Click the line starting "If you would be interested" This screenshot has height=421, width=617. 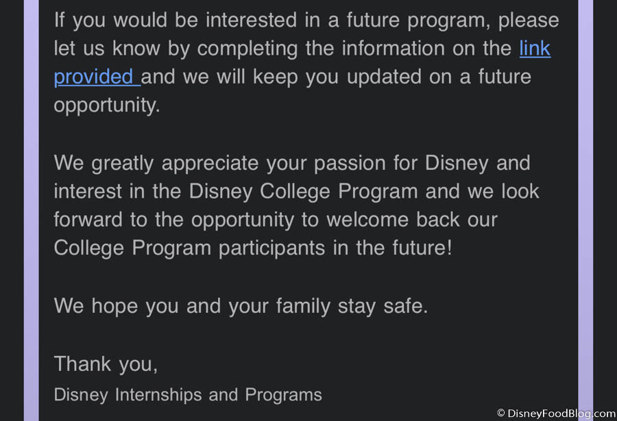pyautogui.click(x=306, y=19)
